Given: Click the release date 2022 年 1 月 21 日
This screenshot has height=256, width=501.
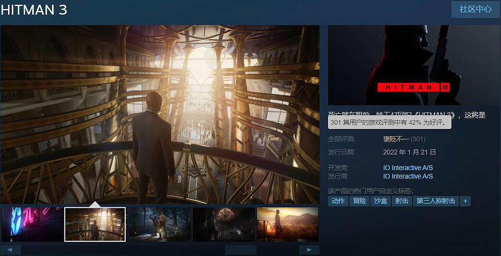Looking at the screenshot, I should click(x=409, y=152).
